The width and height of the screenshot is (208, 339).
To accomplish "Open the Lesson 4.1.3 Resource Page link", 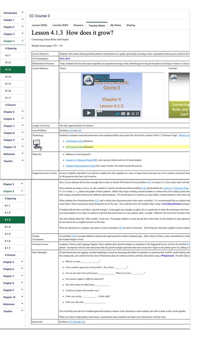I will click(79, 160).
